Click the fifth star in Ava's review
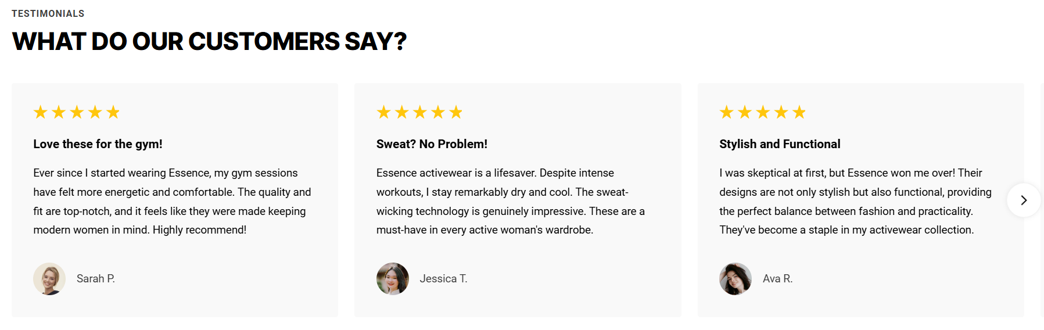Viewport: 1044px width, 330px height. pyautogui.click(x=799, y=112)
